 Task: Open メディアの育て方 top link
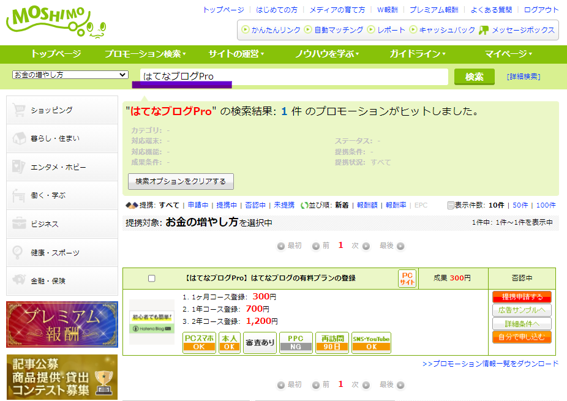tap(337, 10)
